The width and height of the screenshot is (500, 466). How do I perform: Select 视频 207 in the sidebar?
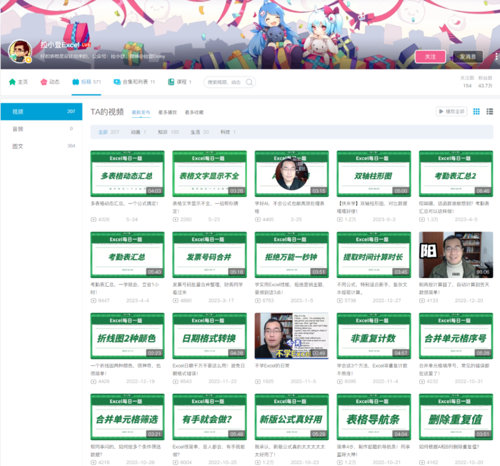[x=42, y=112]
